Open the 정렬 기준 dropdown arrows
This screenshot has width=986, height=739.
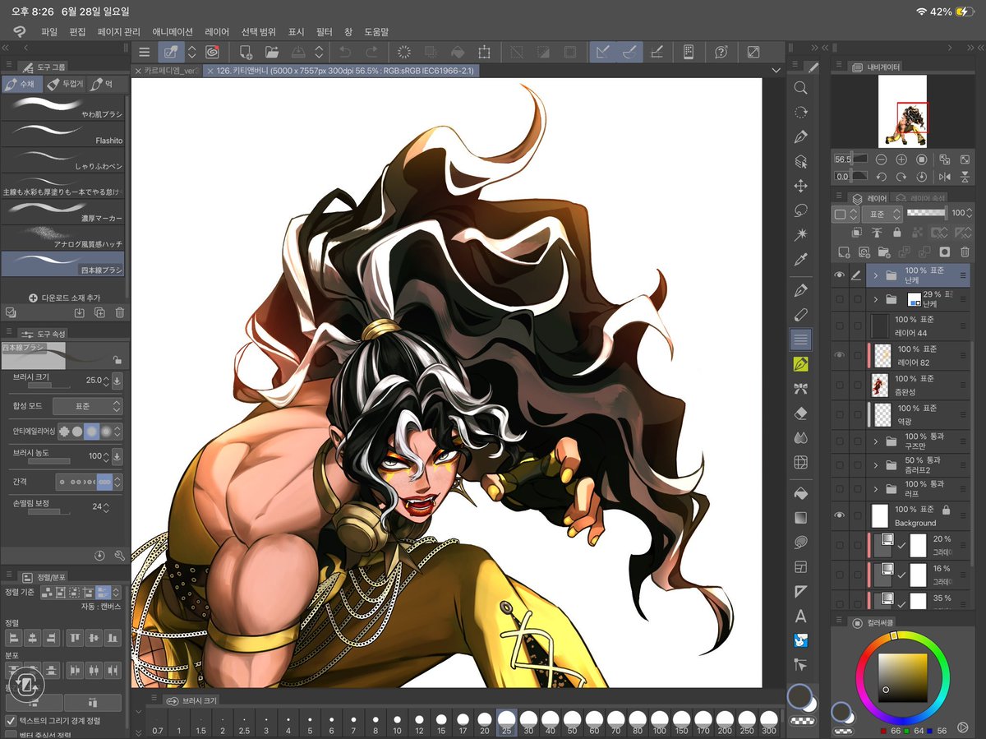point(116,591)
